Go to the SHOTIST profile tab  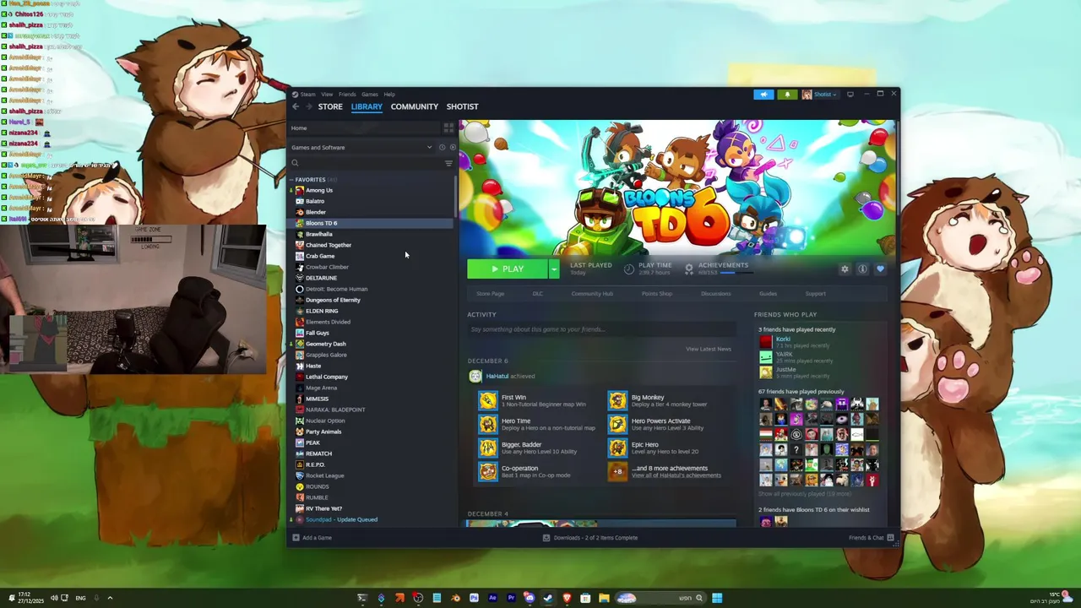click(x=462, y=106)
